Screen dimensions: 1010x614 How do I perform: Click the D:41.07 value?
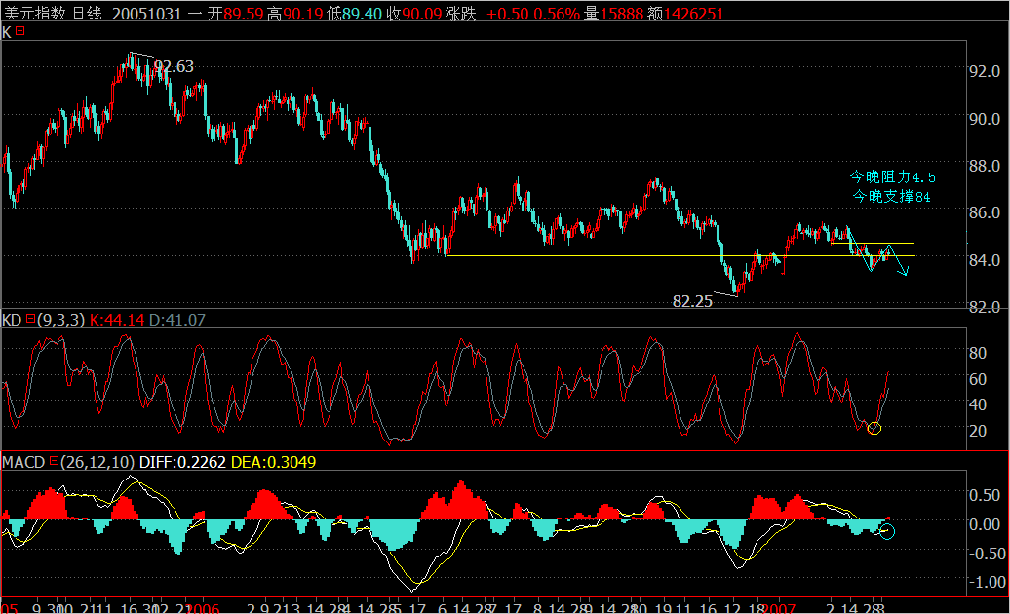177,320
